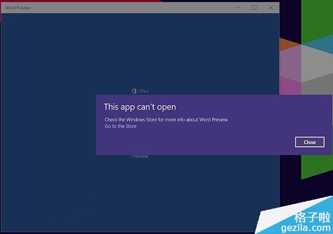Click the orange triangle on the wallpaper
The image size is (333, 234).
[285, 44]
